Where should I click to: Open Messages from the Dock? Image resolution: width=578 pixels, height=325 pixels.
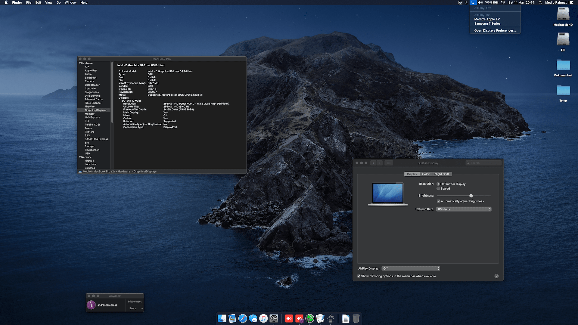[253, 318]
